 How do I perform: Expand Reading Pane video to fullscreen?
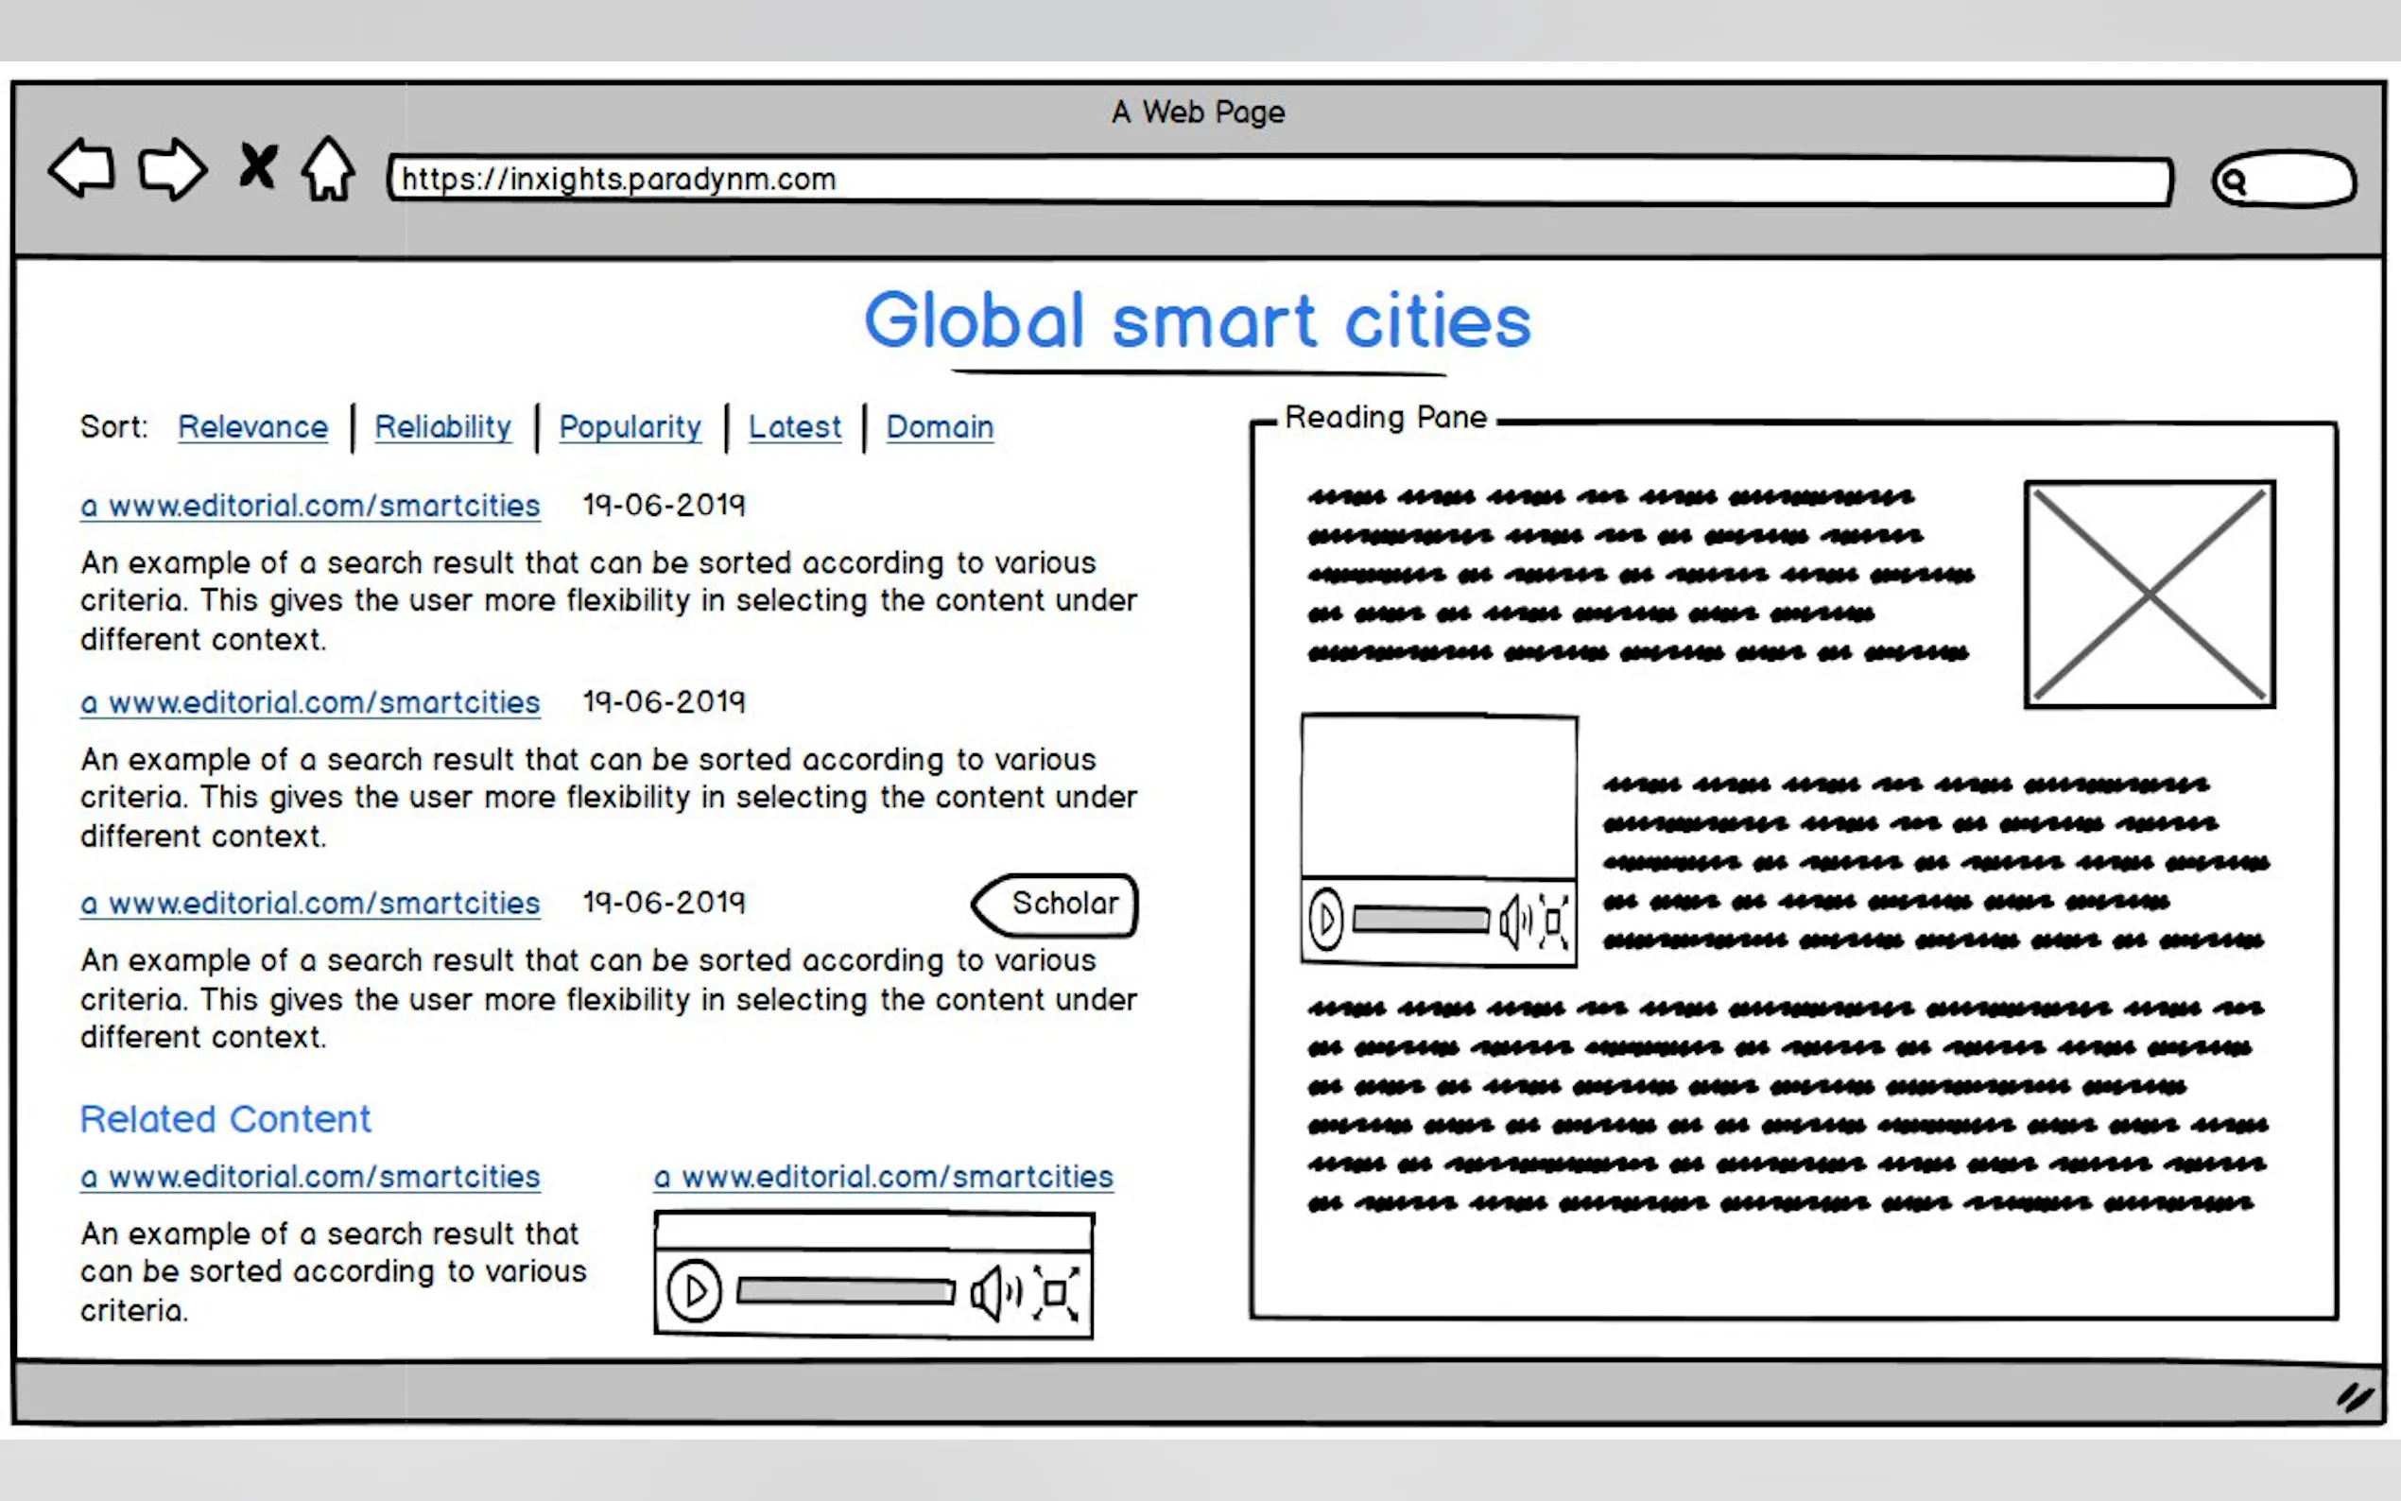1553,922
